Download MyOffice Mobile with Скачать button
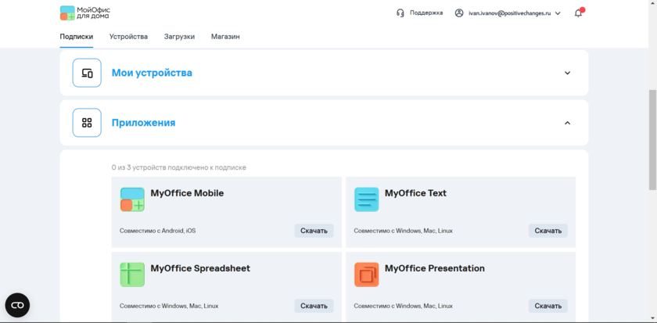This screenshot has width=657, height=323. point(314,231)
